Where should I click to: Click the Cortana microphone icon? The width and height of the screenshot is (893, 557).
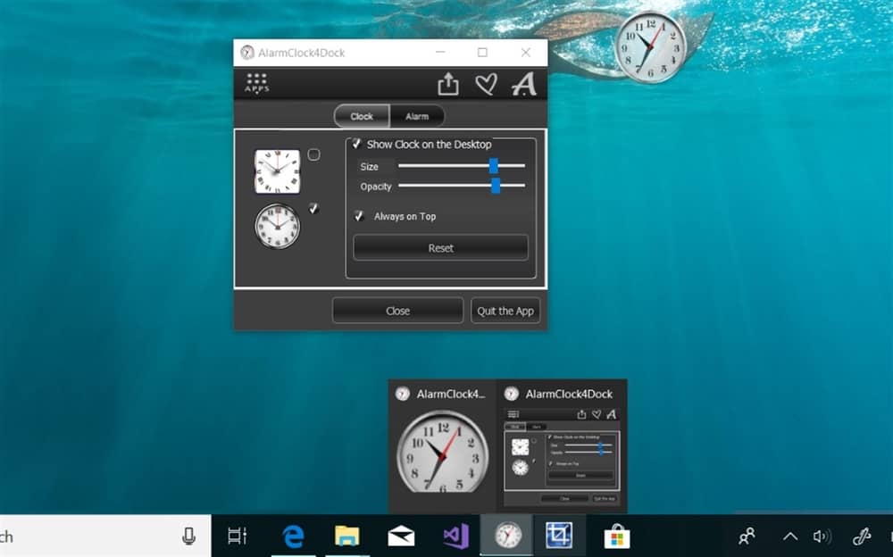[x=188, y=536]
